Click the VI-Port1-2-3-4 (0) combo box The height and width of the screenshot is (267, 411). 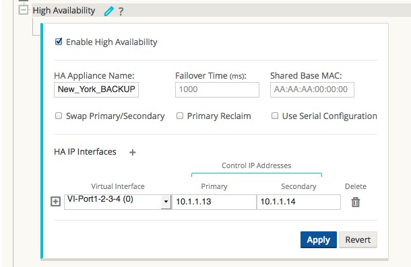[x=117, y=202]
